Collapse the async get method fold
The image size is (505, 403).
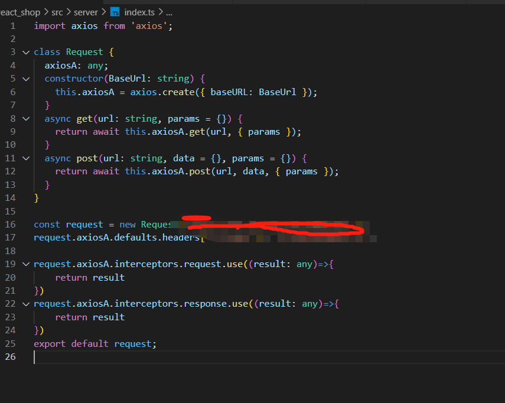point(26,119)
